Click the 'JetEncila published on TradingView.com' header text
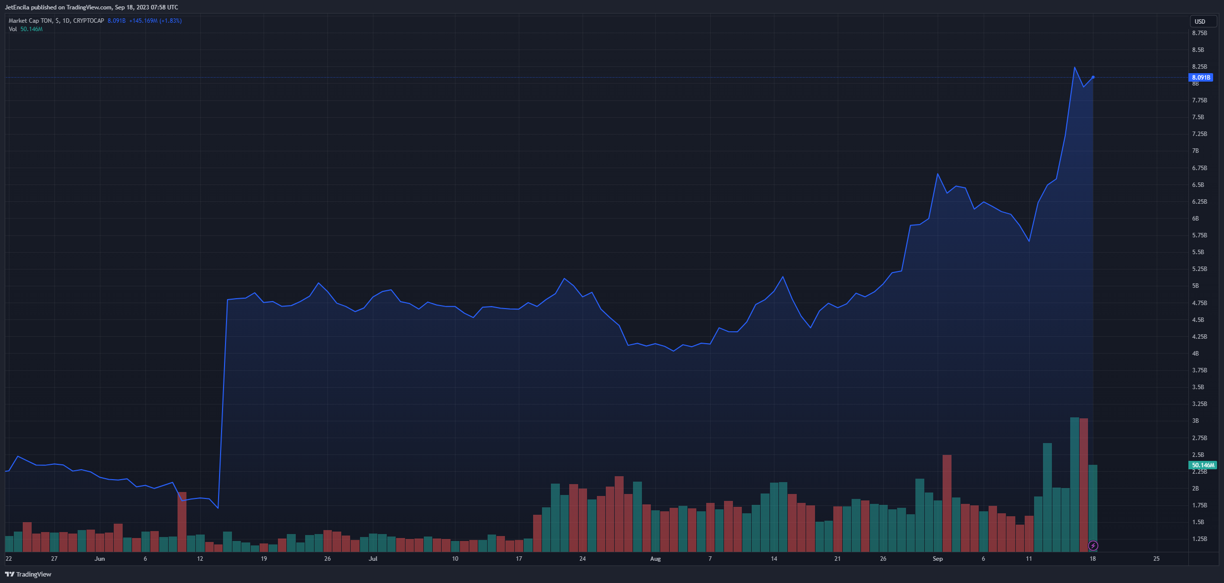Screen dimensions: 1224x583 [58, 7]
